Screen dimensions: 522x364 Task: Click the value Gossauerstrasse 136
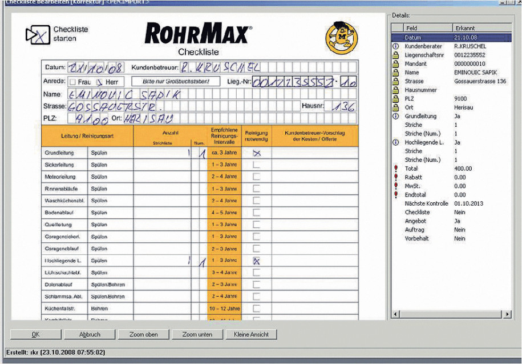480,81
